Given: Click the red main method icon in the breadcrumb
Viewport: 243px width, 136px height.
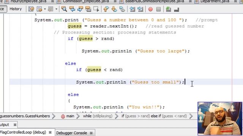Looking at the screenshot, I should [63, 116].
